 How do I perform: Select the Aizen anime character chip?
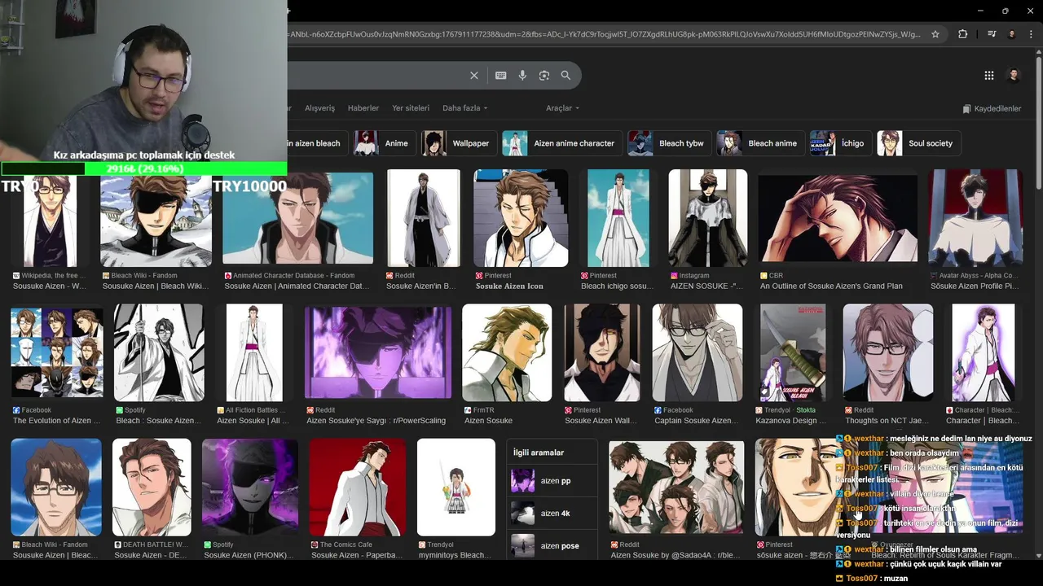562,143
